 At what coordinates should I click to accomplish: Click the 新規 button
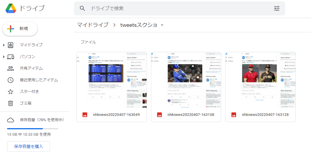click(20, 29)
